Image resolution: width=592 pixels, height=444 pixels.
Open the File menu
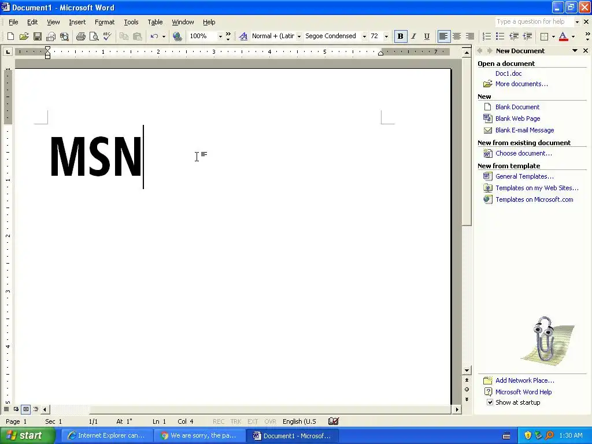coord(13,22)
